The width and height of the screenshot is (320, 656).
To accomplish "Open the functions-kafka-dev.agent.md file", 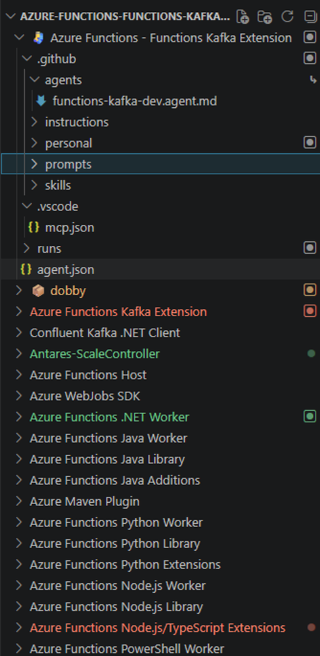I will (135, 101).
